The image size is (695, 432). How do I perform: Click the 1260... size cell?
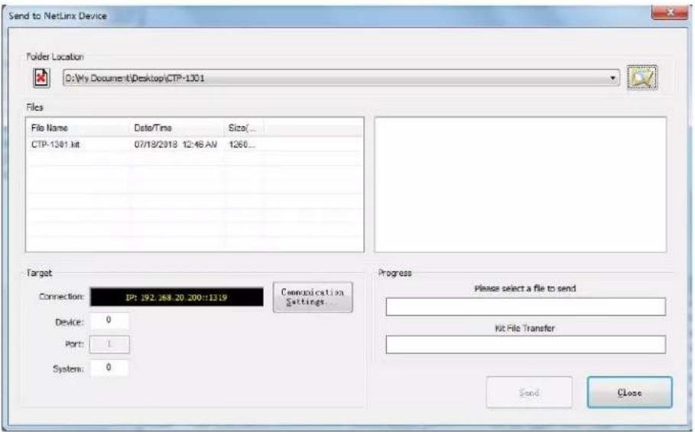tap(242, 145)
